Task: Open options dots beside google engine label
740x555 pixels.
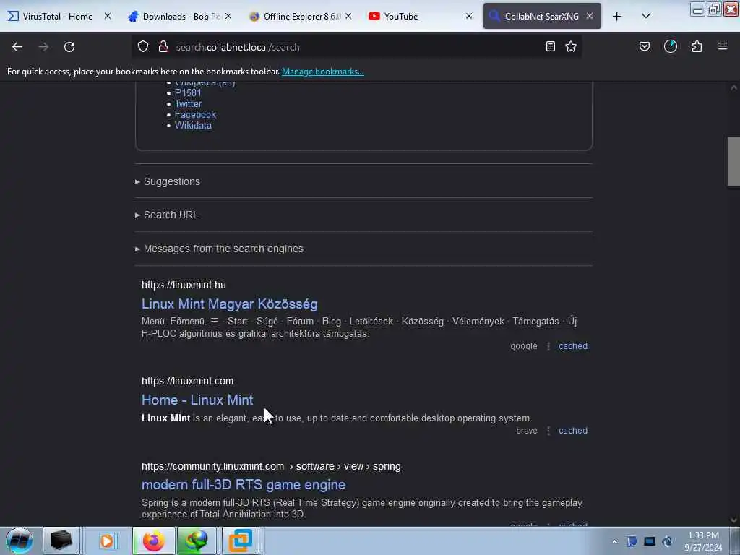Action: [x=548, y=346]
